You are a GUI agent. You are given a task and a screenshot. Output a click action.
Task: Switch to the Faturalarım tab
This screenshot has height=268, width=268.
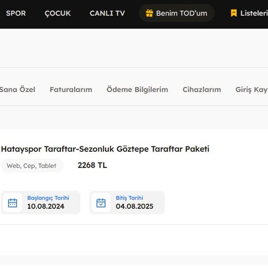point(71,90)
